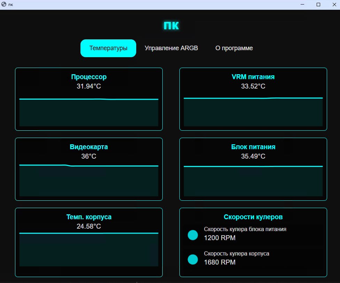Screen dimensions: 340x283
Task: Click the globe app icon in title bar
Action: (x=4, y=5)
